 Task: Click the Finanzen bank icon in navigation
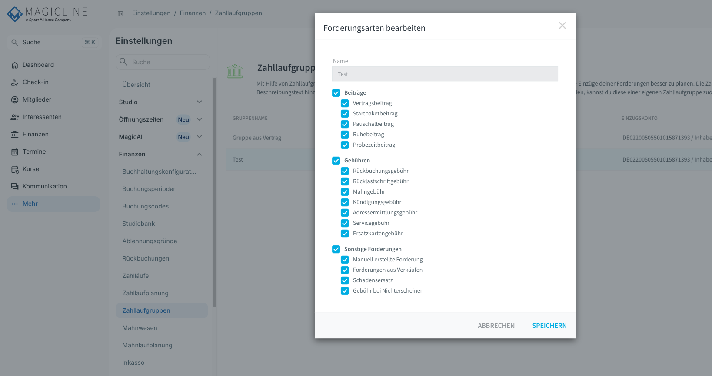click(15, 135)
